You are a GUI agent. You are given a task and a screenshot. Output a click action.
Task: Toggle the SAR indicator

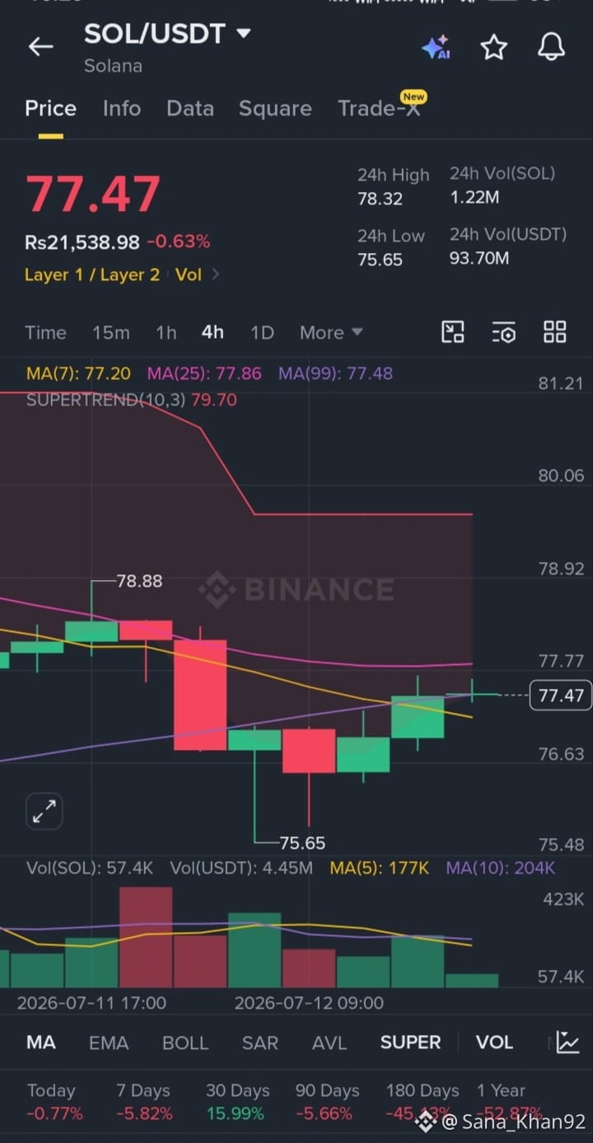(260, 1042)
